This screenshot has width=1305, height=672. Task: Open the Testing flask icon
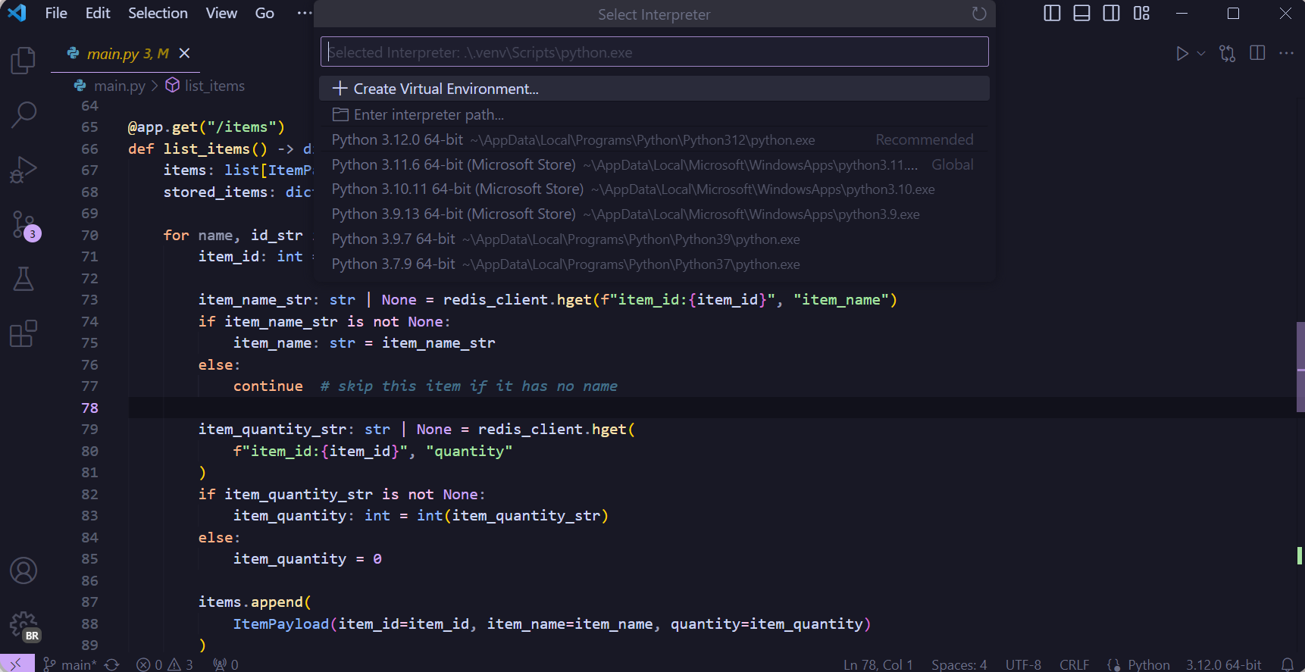coord(23,279)
